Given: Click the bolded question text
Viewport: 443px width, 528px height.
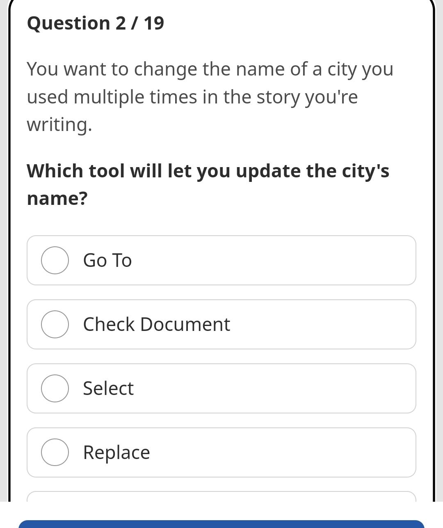Looking at the screenshot, I should click(208, 184).
